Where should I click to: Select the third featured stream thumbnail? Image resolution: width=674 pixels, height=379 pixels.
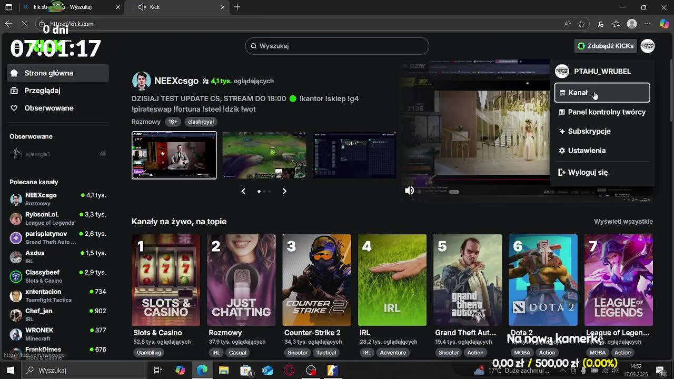(x=354, y=155)
